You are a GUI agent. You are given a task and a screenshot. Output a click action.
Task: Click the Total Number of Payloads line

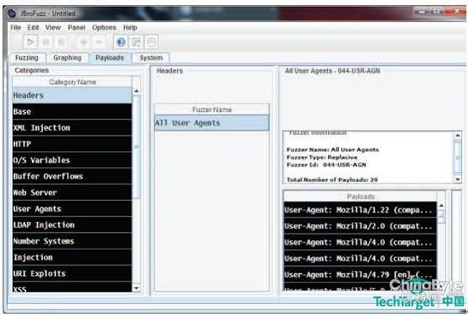(x=332, y=180)
